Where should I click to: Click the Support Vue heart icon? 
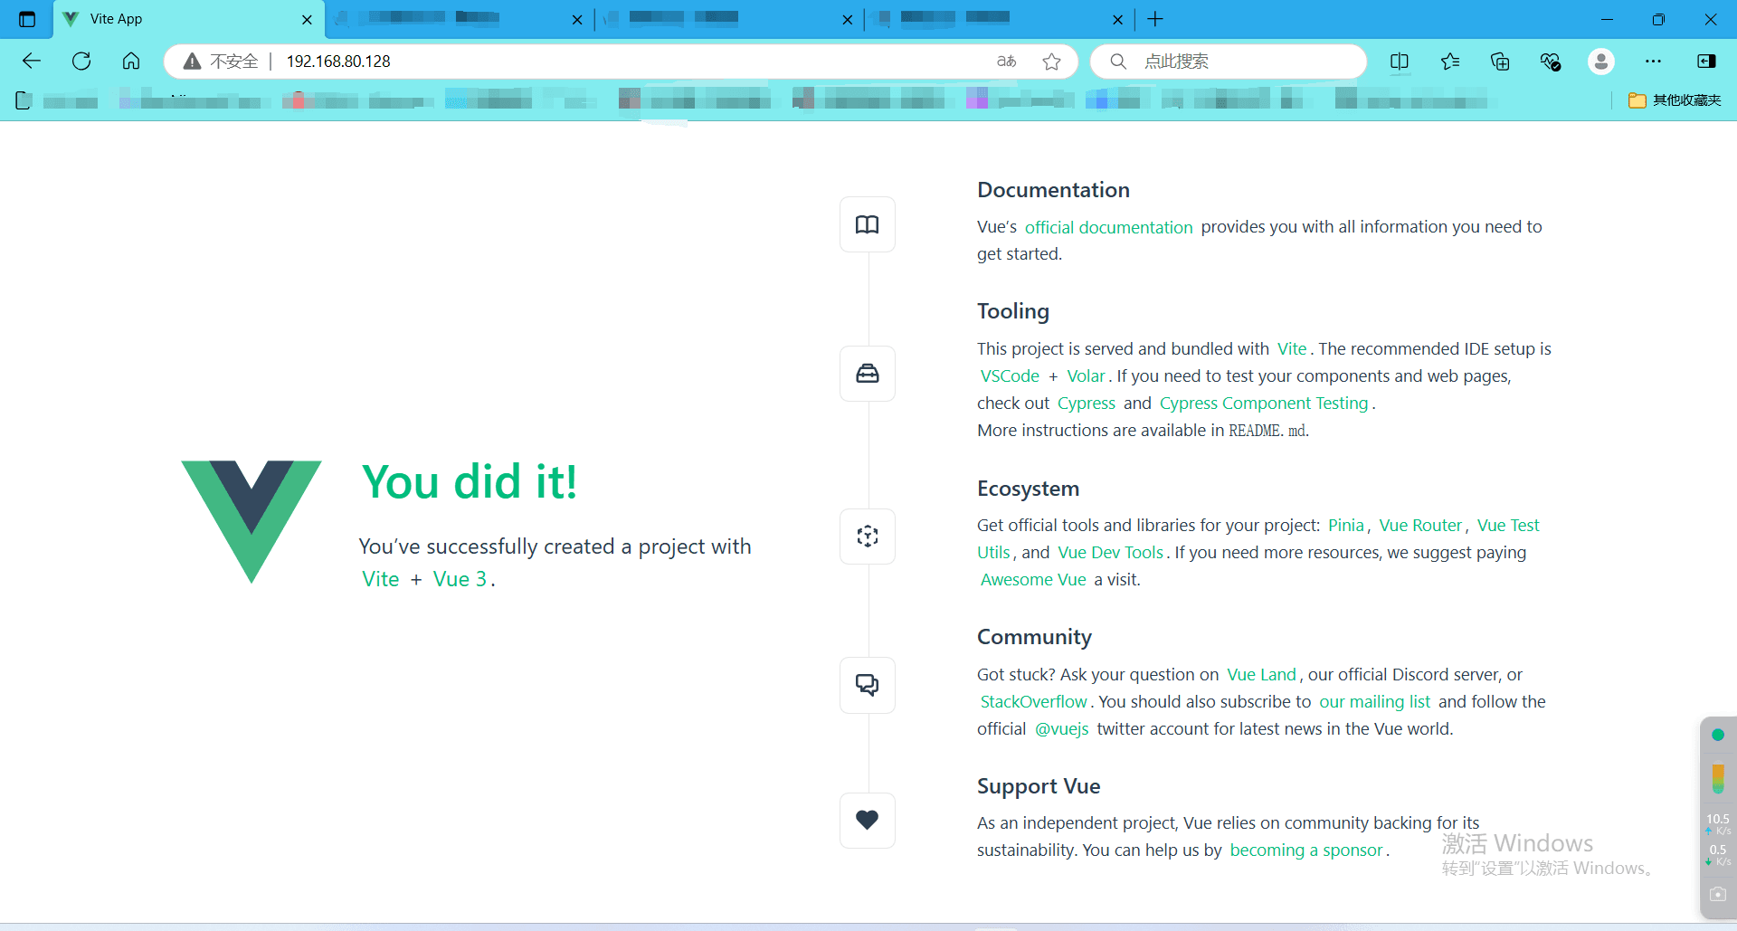click(868, 821)
